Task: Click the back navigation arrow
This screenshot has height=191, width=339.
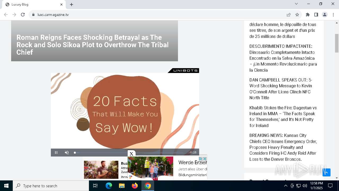Action: [6, 15]
